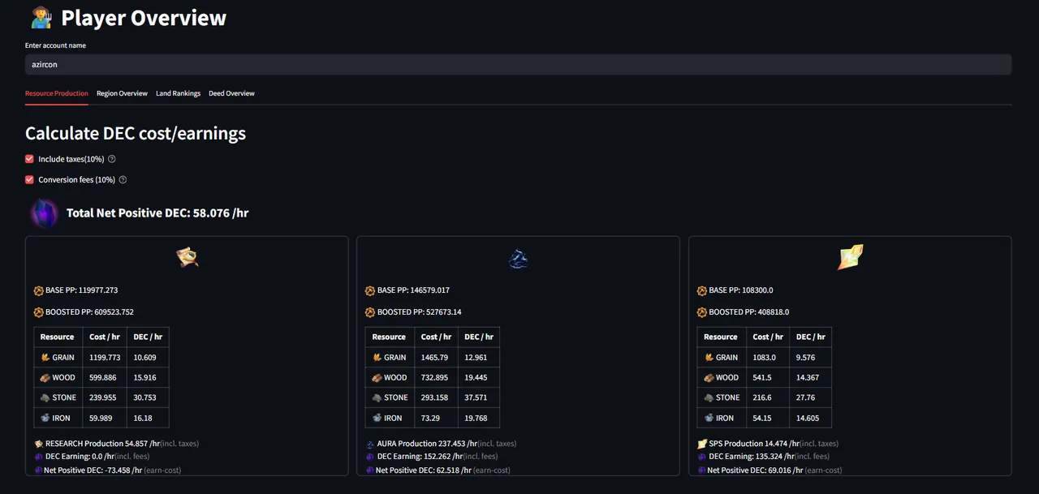The width and height of the screenshot is (1039, 494).
Task: Click GRAIN icon in the SPS card table
Action: point(708,357)
